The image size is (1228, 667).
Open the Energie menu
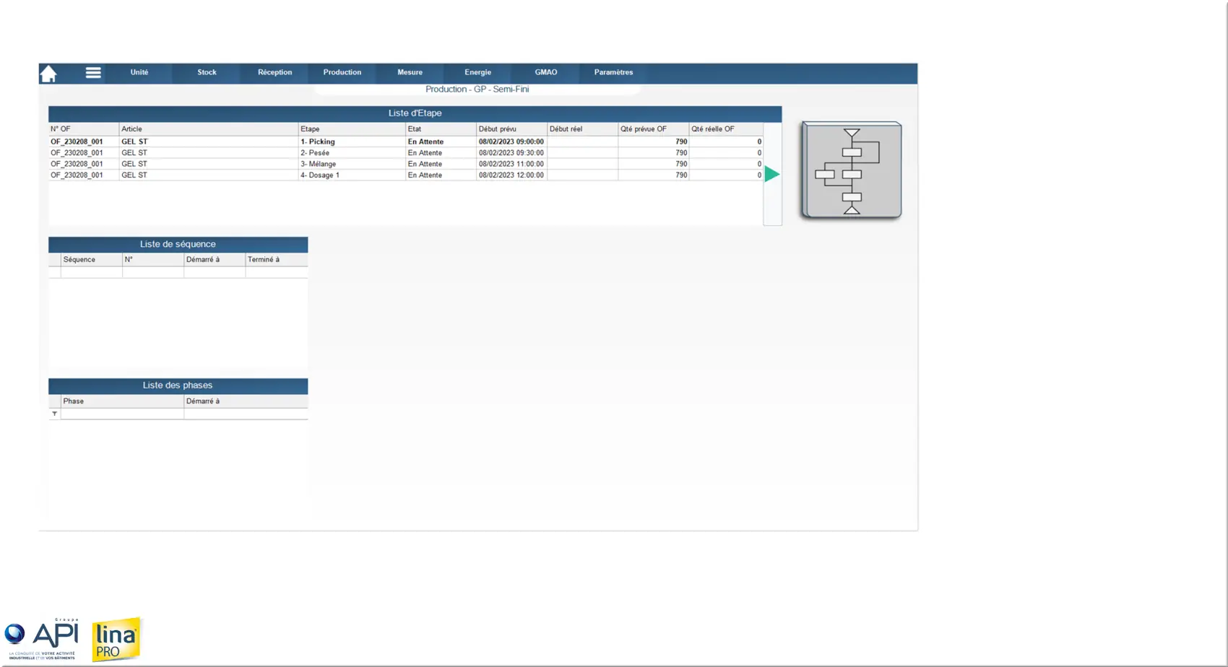coord(477,72)
